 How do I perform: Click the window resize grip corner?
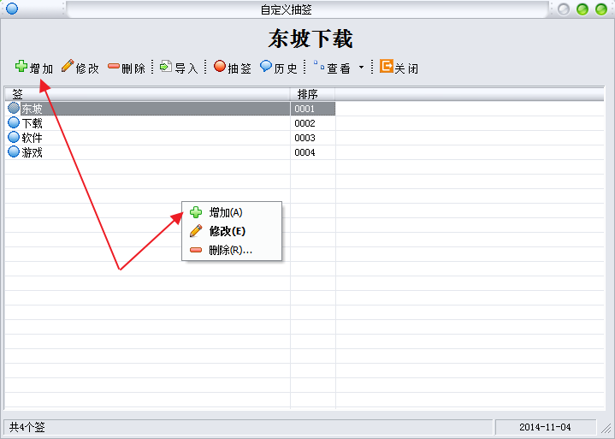(x=606, y=429)
